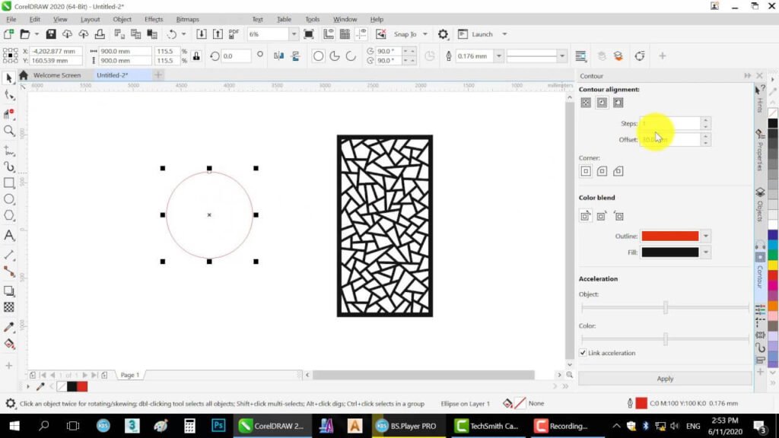Select the Rectangle tool
This screenshot has height=438, width=779.
pyautogui.click(x=9, y=182)
